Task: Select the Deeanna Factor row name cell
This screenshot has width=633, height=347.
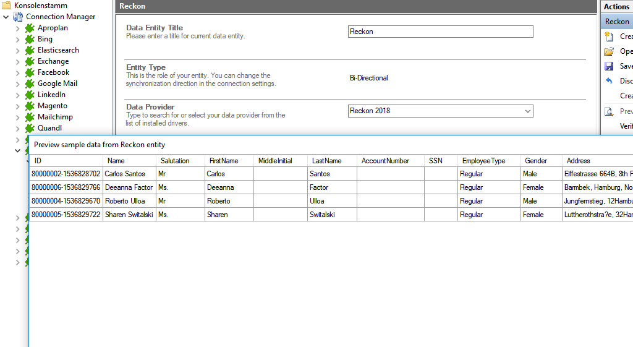Action: tap(129, 187)
